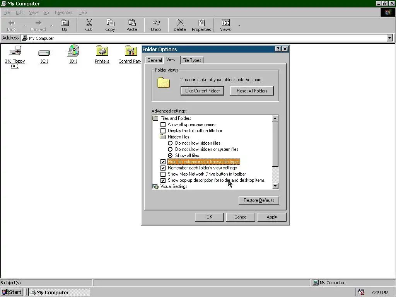Select Do not show hidden or system files
Image resolution: width=396 pixels, height=297 pixels.
pyautogui.click(x=170, y=149)
